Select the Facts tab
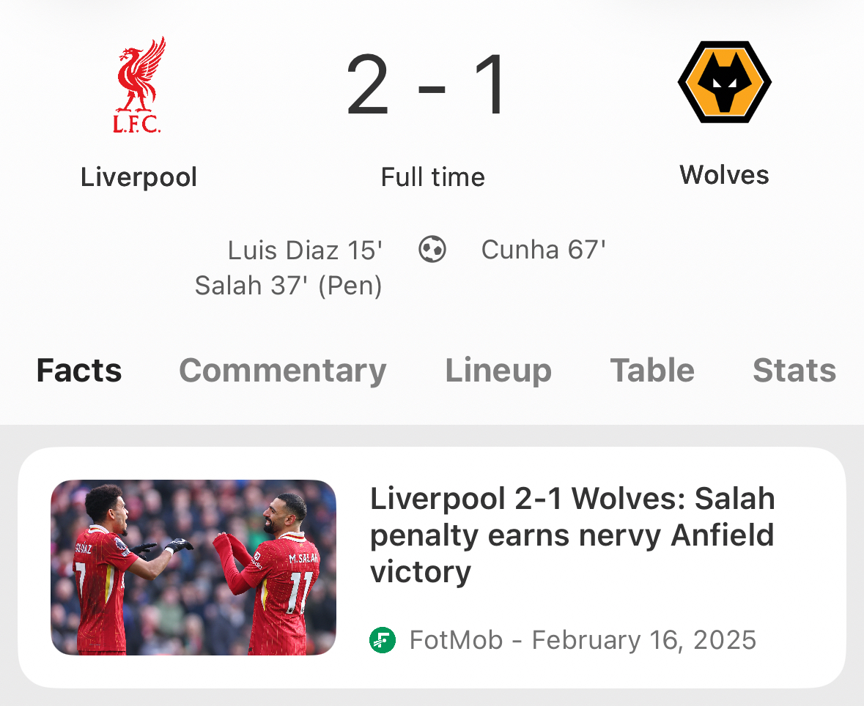The width and height of the screenshot is (864, 706). click(x=79, y=371)
